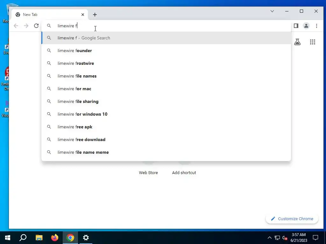Image resolution: width=326 pixels, height=244 pixels.
Task: Pick 'limewire frostwire' suggestion
Action: pyautogui.click(x=166, y=63)
